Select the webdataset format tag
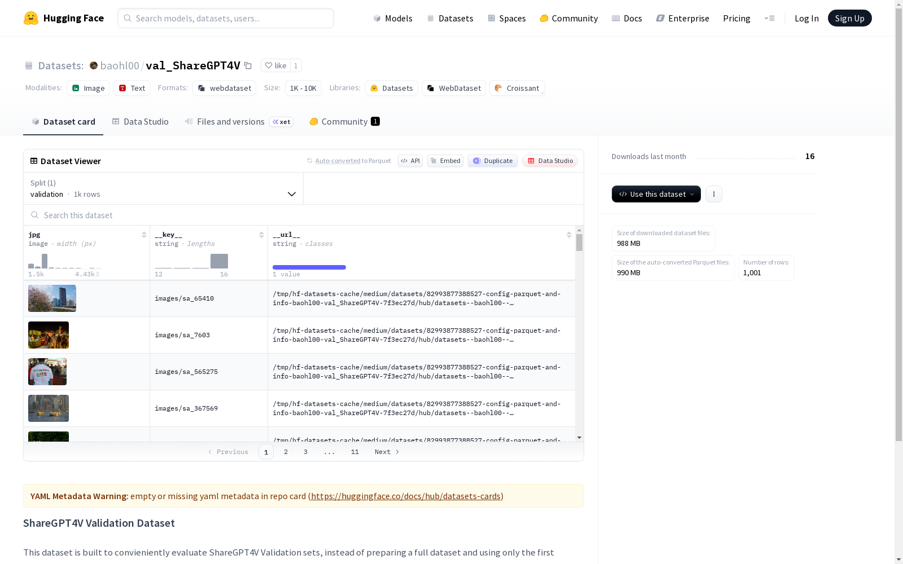Screen dimensions: 903x564 pyautogui.click(x=225, y=88)
